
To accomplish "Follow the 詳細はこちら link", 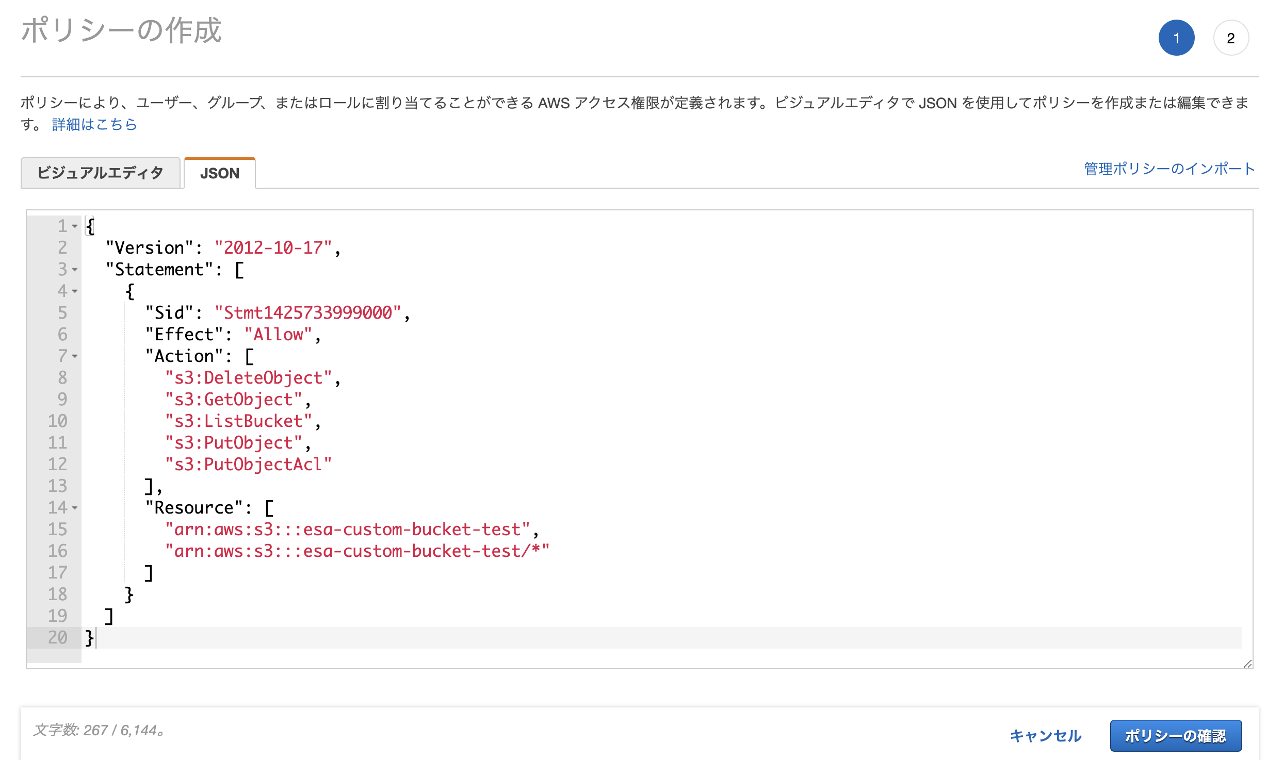I will click(x=94, y=124).
